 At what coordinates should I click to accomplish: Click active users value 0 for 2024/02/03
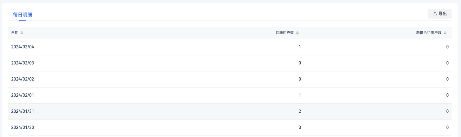(x=300, y=63)
